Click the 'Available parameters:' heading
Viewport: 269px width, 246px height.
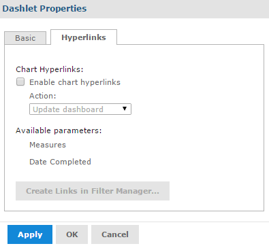pyautogui.click(x=59, y=130)
